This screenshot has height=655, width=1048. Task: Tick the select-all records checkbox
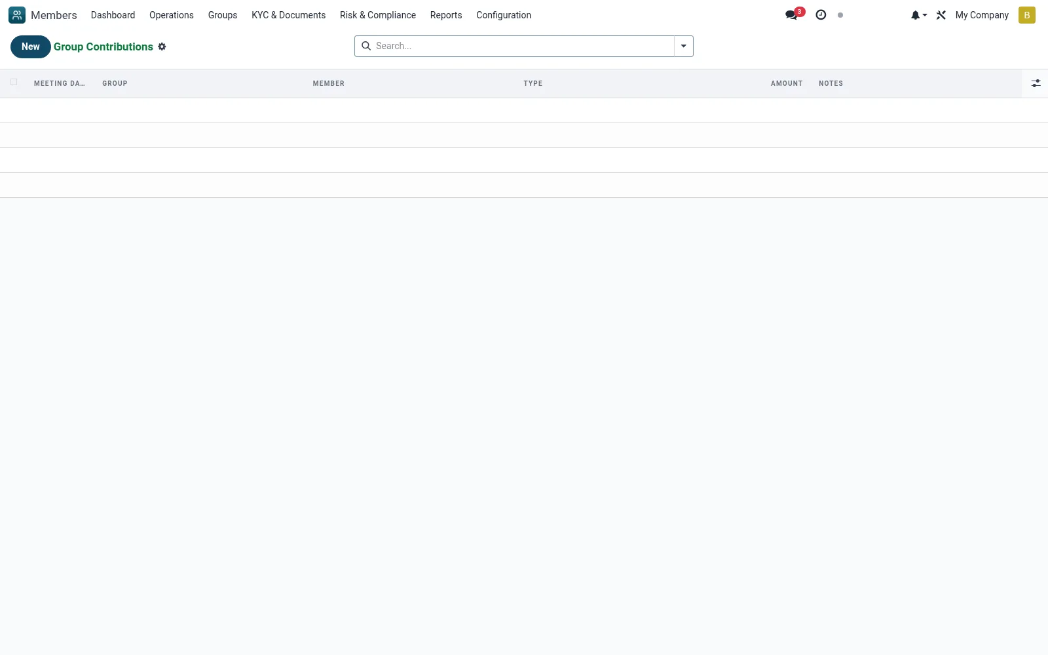click(x=14, y=82)
